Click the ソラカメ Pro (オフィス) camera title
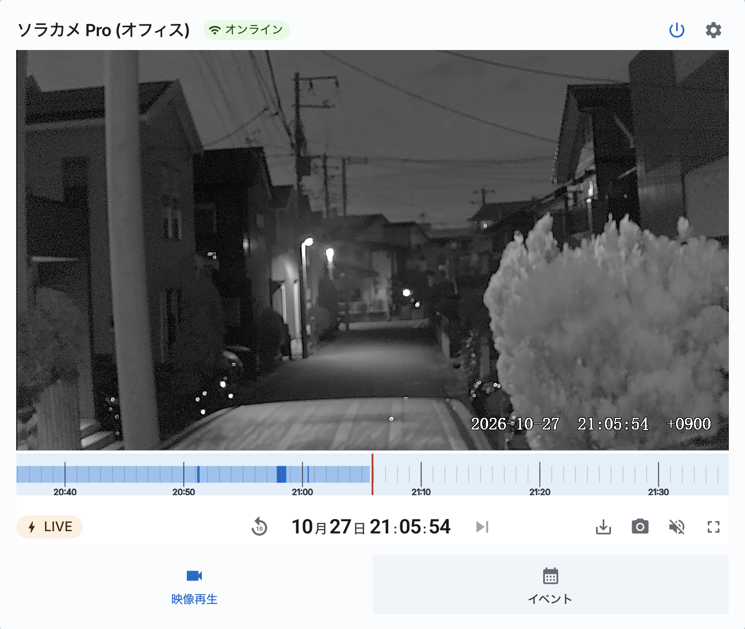 103,30
